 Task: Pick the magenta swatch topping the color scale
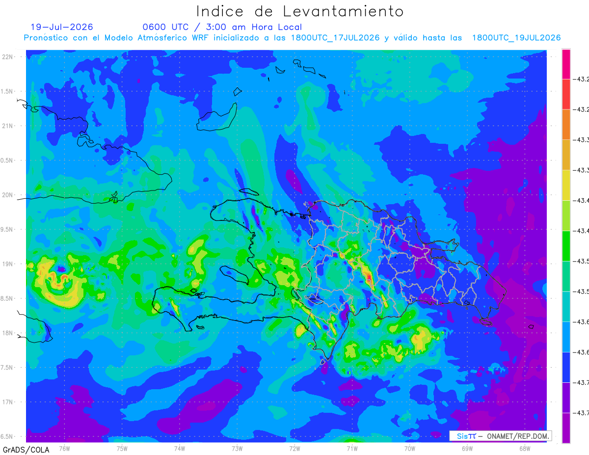pyautogui.click(x=566, y=64)
